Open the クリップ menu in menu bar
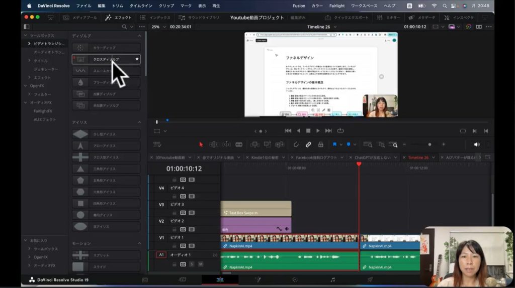This screenshot has width=515, height=288. tap(166, 6)
